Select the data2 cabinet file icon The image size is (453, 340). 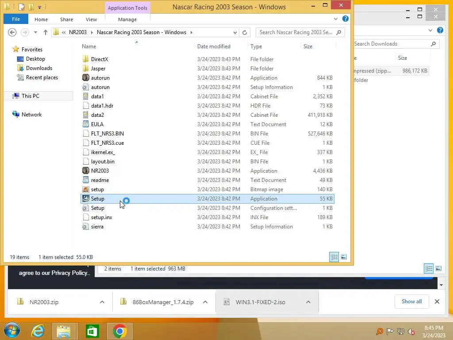point(85,115)
